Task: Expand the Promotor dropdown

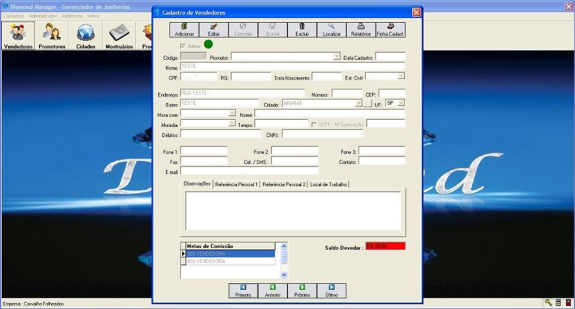Action: [337, 56]
